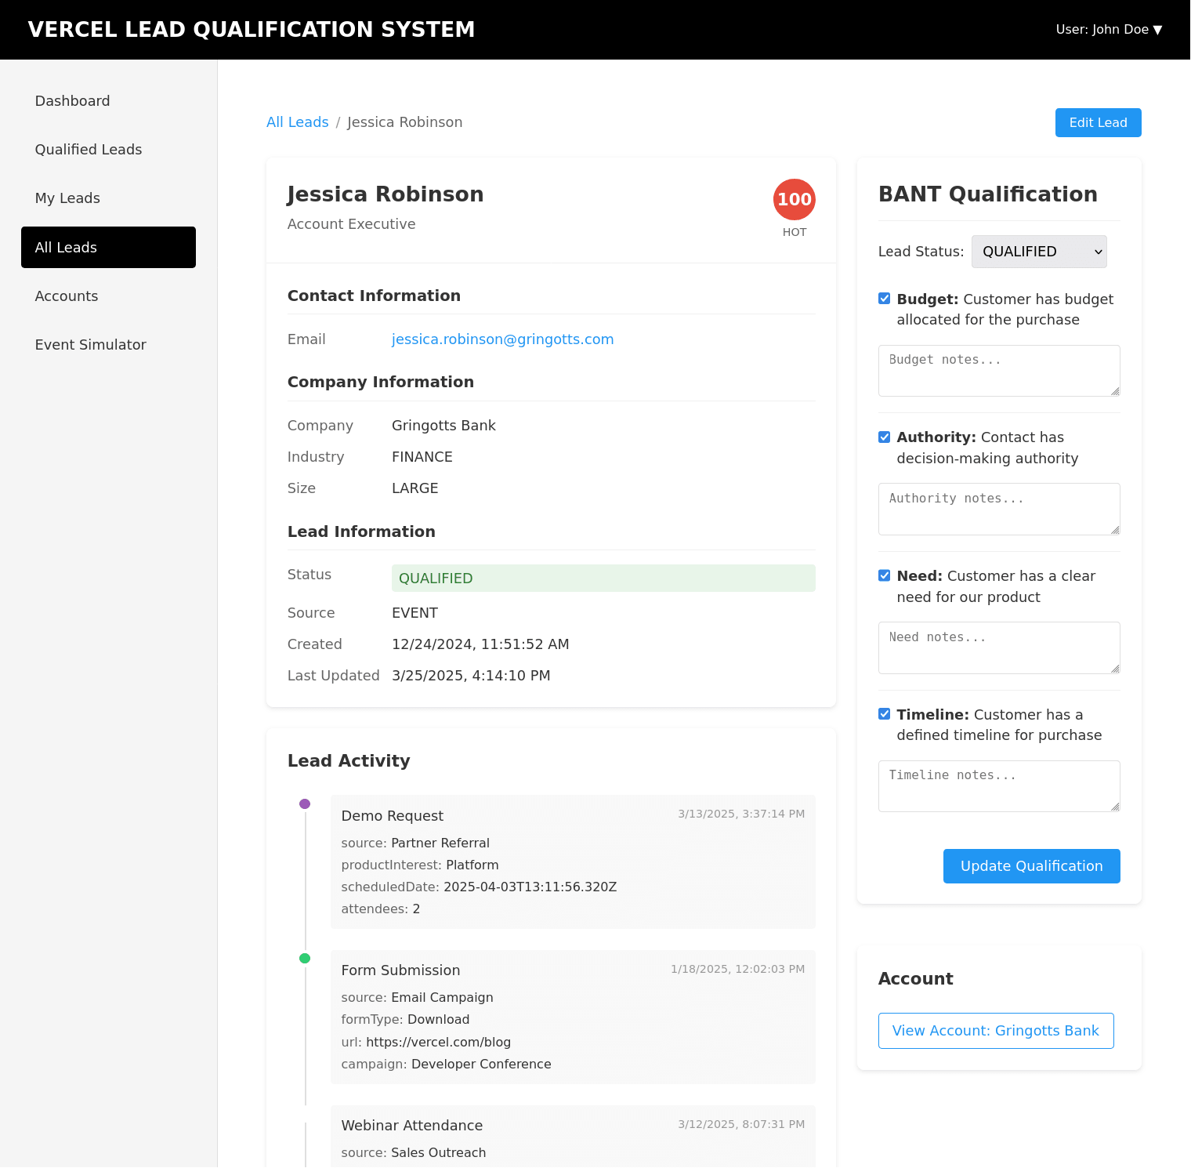The width and height of the screenshot is (1191, 1168).
Task: Click the 3/12/2025, 8:07:31 PM timestamp
Action: point(741,1124)
